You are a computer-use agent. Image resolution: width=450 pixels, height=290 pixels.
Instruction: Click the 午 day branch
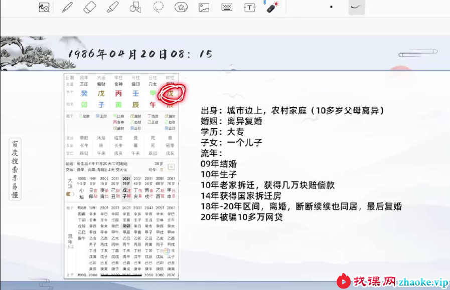pyautogui.click(x=153, y=105)
